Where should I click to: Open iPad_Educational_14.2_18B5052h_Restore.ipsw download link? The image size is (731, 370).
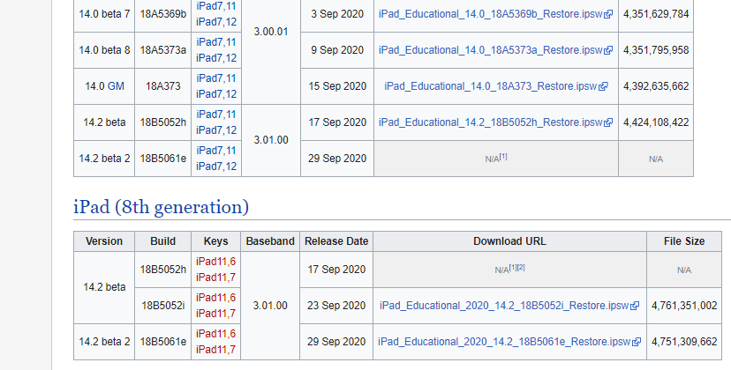(491, 122)
